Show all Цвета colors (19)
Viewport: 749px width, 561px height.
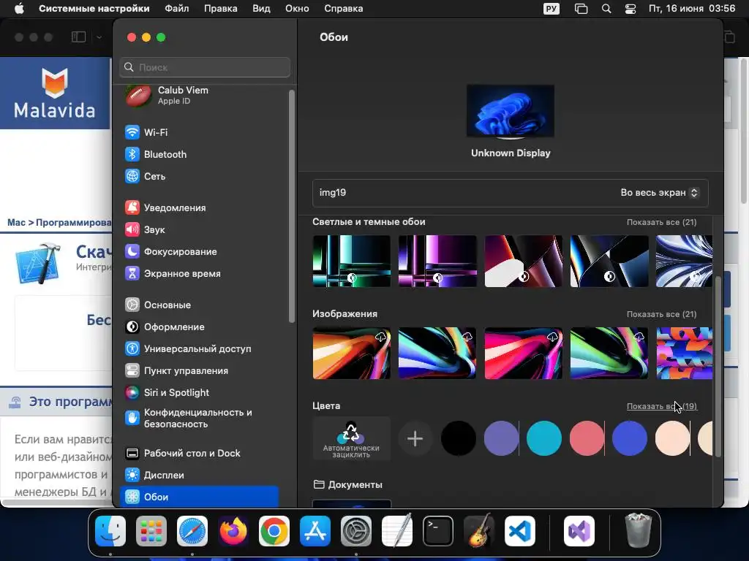(x=661, y=406)
